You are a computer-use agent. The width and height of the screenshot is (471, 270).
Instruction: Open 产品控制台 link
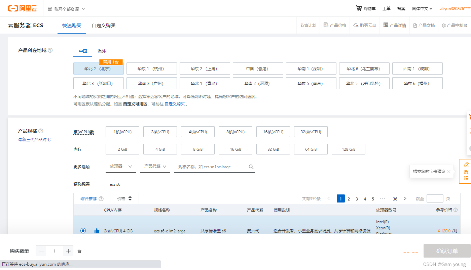(x=455, y=26)
